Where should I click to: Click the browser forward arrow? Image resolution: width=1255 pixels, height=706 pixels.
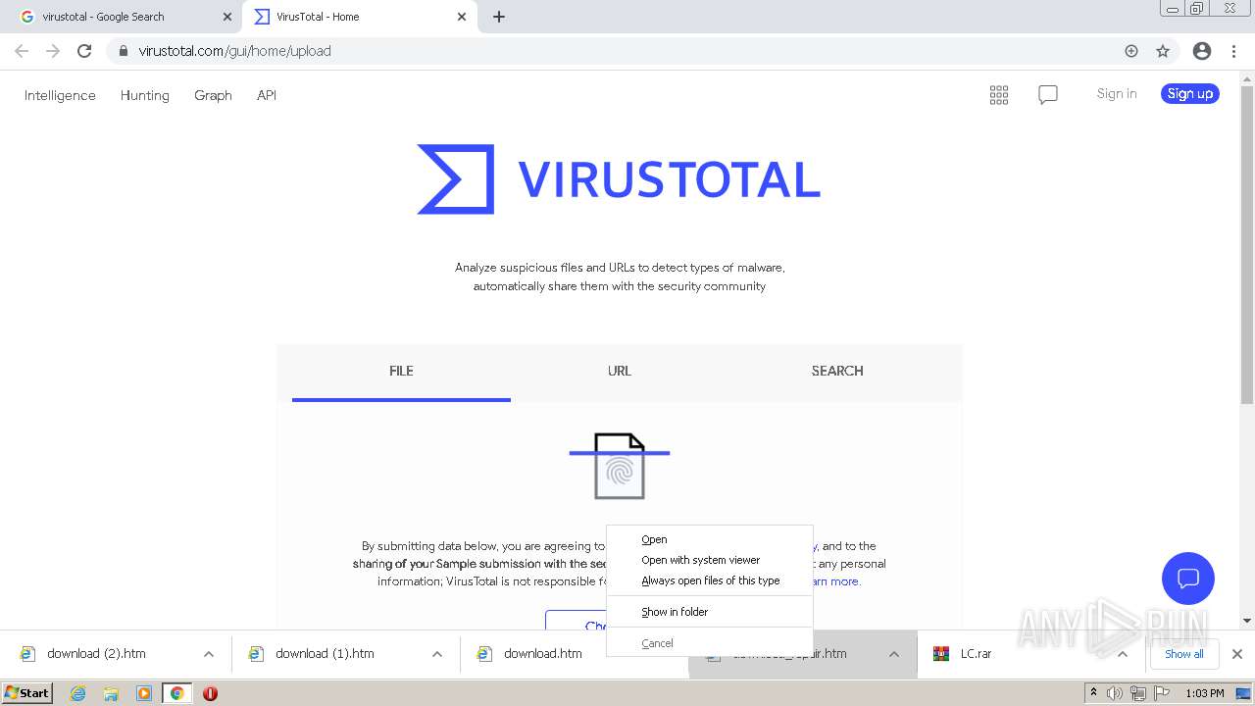click(x=53, y=51)
